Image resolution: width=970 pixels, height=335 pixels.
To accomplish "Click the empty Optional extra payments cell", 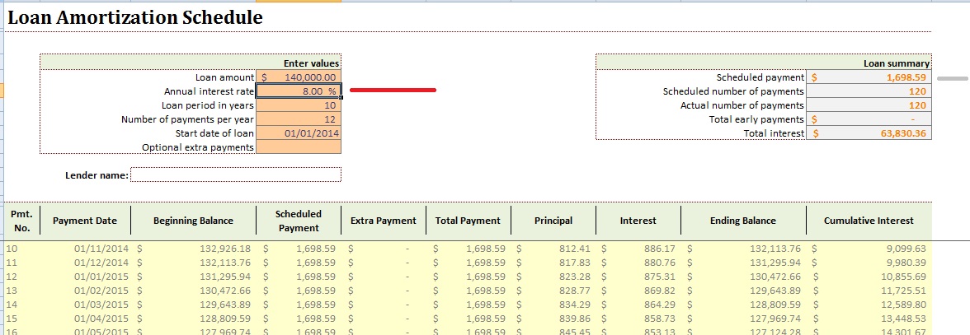I will click(x=299, y=147).
